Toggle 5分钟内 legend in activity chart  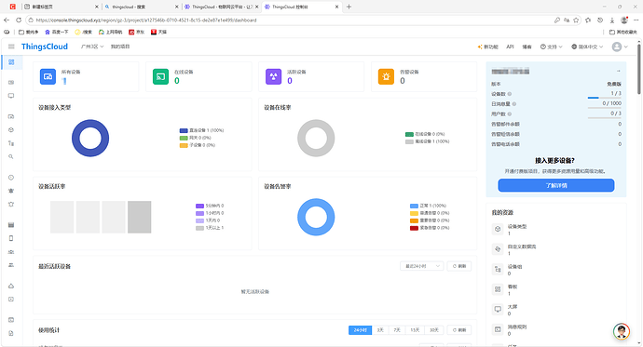click(210, 206)
